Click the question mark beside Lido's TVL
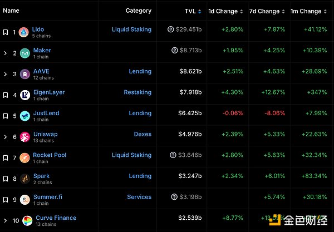This screenshot has width=334, height=232. pos(170,29)
